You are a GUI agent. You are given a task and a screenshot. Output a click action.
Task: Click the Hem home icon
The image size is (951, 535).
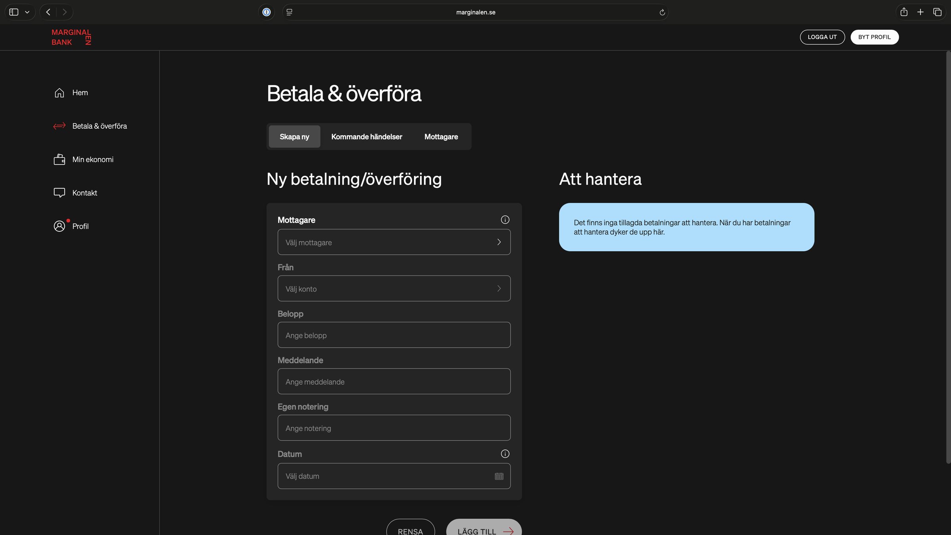click(x=59, y=93)
